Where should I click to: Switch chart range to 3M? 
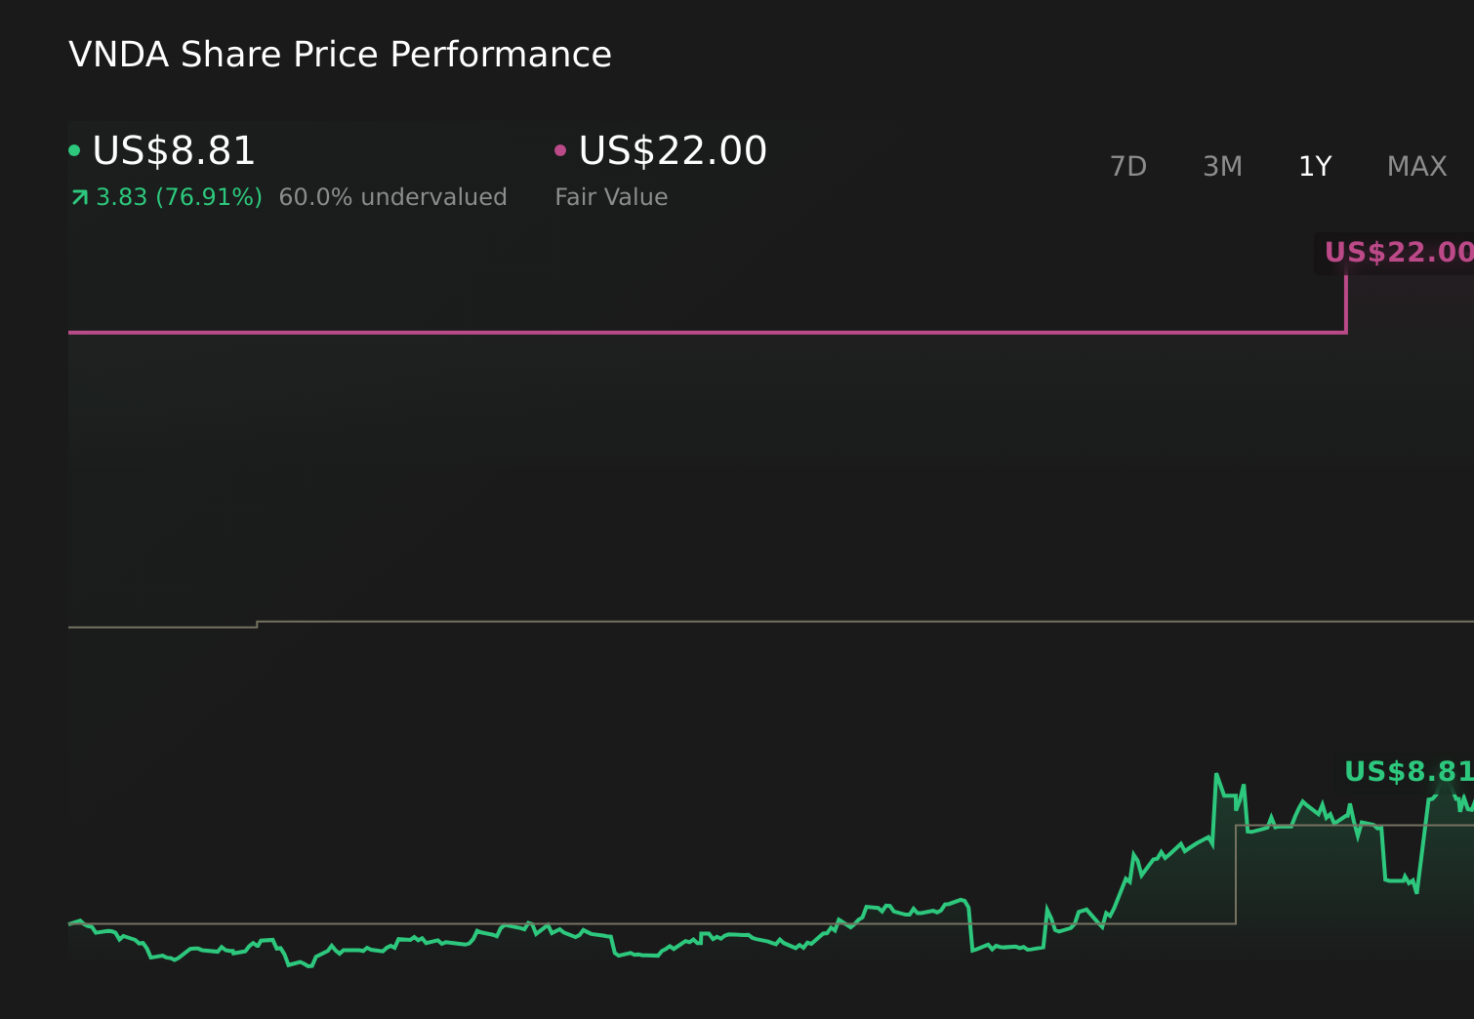[x=1221, y=166]
